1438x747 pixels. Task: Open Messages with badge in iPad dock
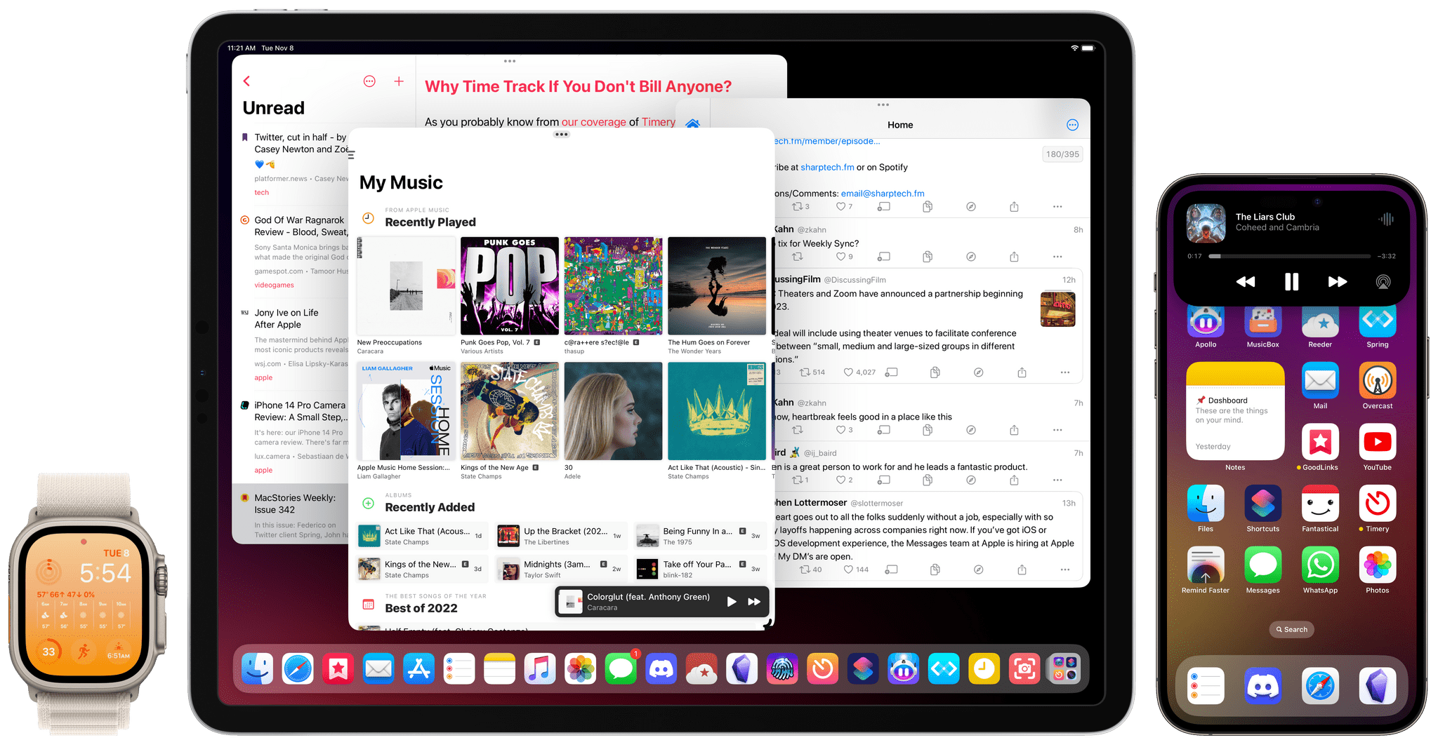tap(621, 668)
